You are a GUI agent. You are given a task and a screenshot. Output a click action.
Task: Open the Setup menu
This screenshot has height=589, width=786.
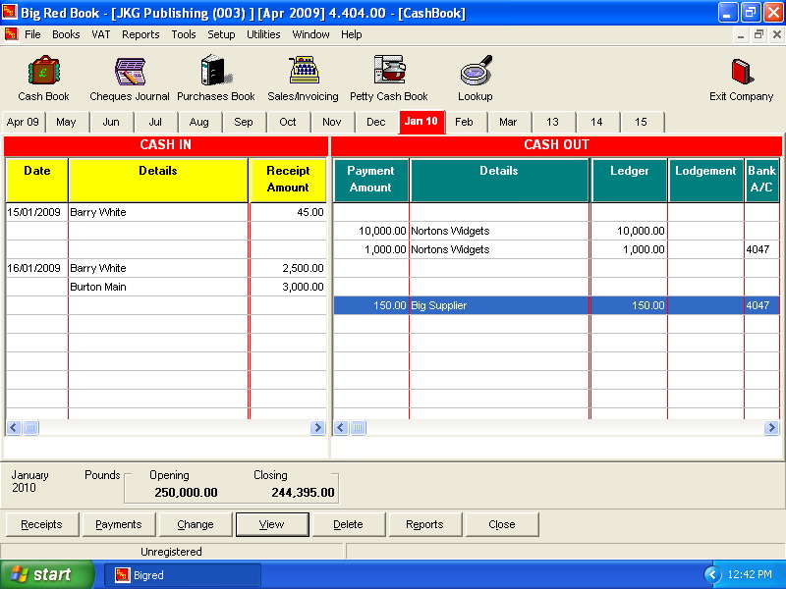pos(222,34)
